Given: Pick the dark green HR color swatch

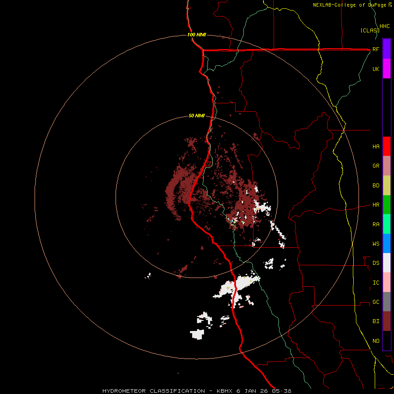Looking at the screenshot, I should [x=387, y=205].
